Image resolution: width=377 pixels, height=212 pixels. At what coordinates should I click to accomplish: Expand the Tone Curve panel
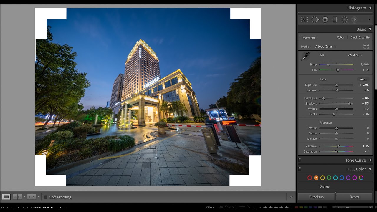[x=370, y=160]
